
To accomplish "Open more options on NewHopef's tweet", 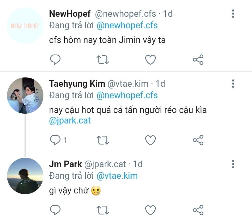I will tap(233, 14).
